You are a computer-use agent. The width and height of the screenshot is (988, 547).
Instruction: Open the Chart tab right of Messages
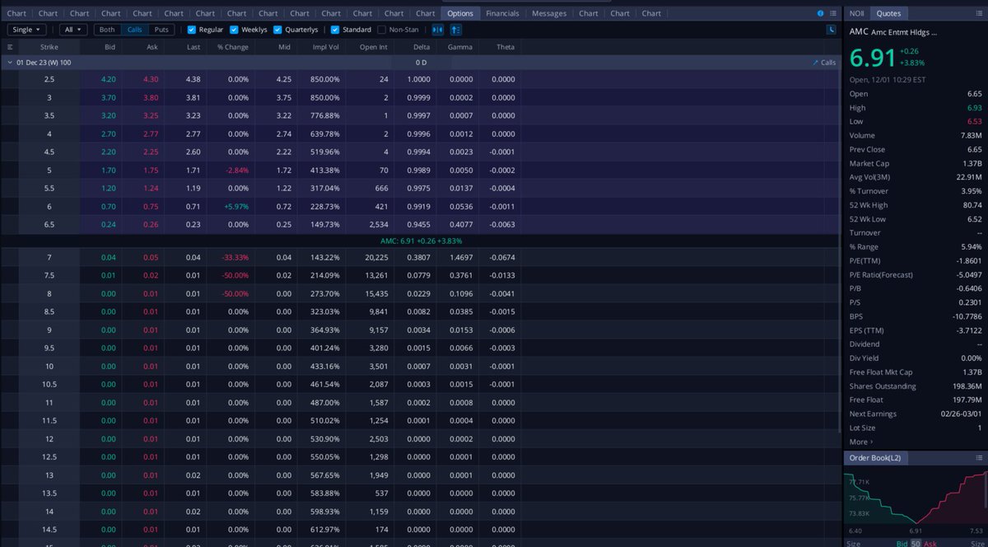click(x=589, y=13)
